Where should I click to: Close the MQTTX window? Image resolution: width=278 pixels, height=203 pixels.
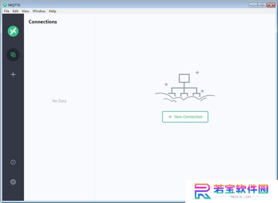click(x=271, y=5)
